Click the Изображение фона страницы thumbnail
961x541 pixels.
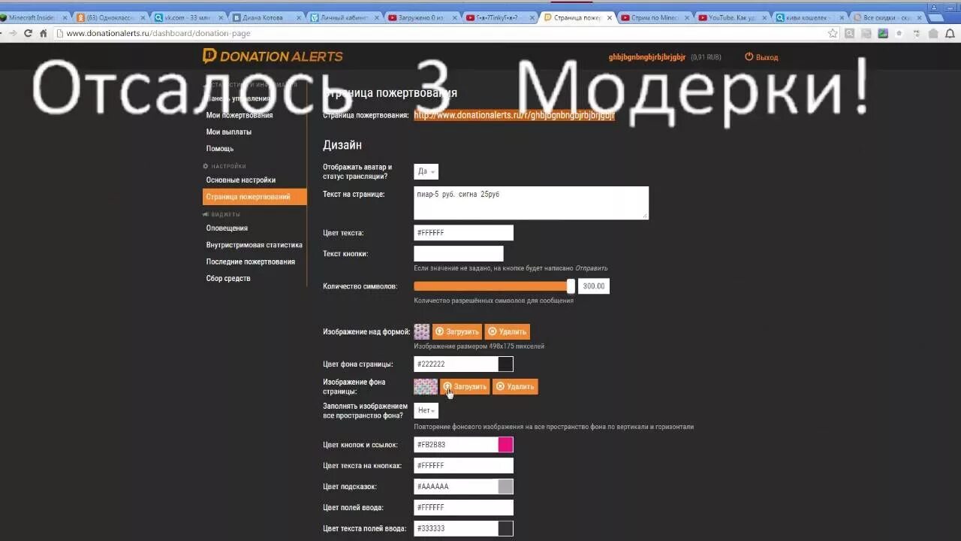click(x=426, y=386)
